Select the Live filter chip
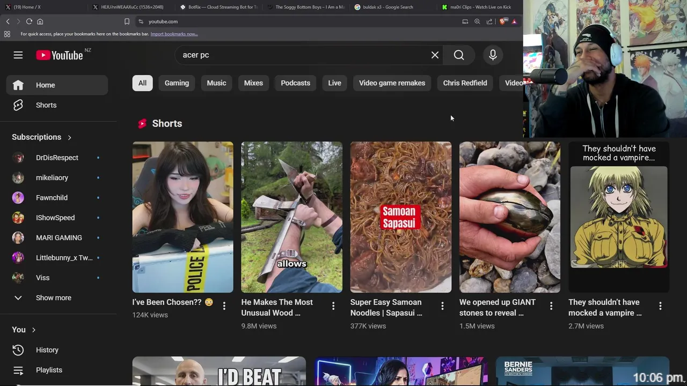 pyautogui.click(x=334, y=83)
